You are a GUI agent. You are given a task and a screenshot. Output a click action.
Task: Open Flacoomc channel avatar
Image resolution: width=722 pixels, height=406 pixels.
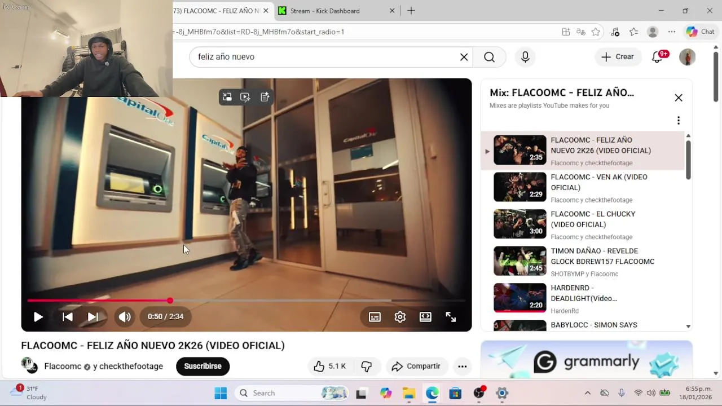29,365
